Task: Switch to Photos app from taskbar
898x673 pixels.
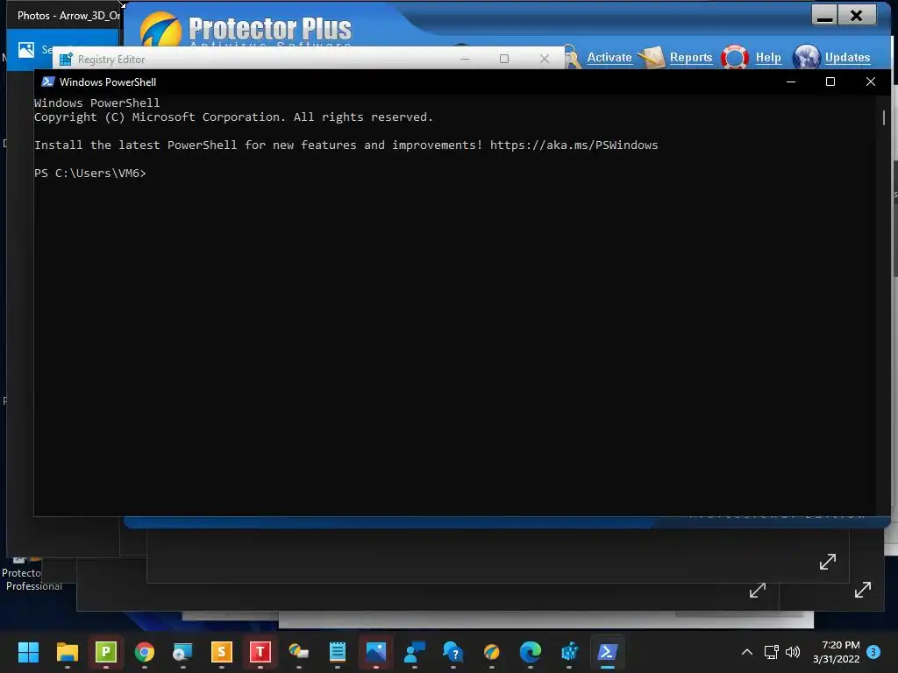Action: coord(375,652)
